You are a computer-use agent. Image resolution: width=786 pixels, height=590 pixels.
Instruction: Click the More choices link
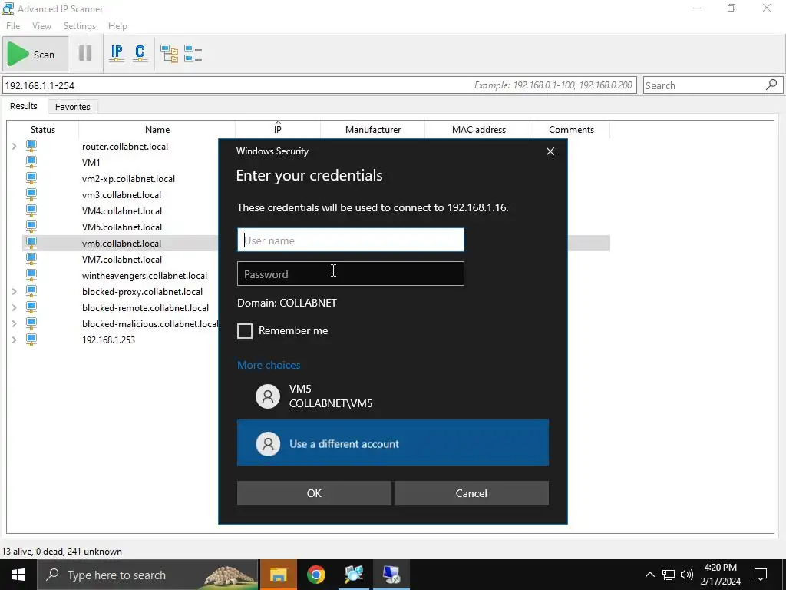pyautogui.click(x=269, y=365)
